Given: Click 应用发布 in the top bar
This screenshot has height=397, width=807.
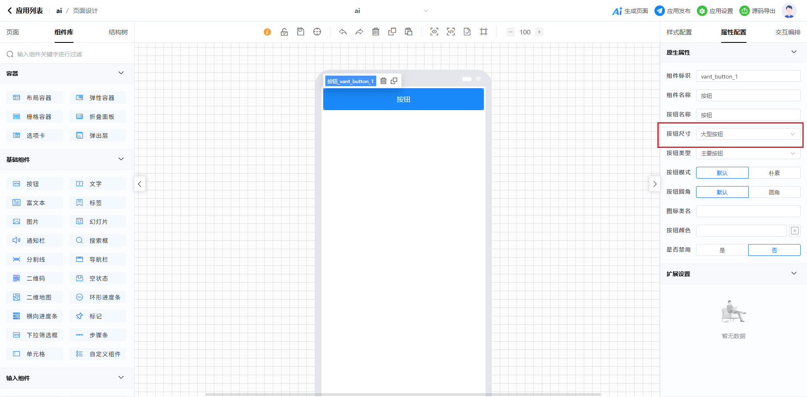Looking at the screenshot, I should pyautogui.click(x=672, y=11).
